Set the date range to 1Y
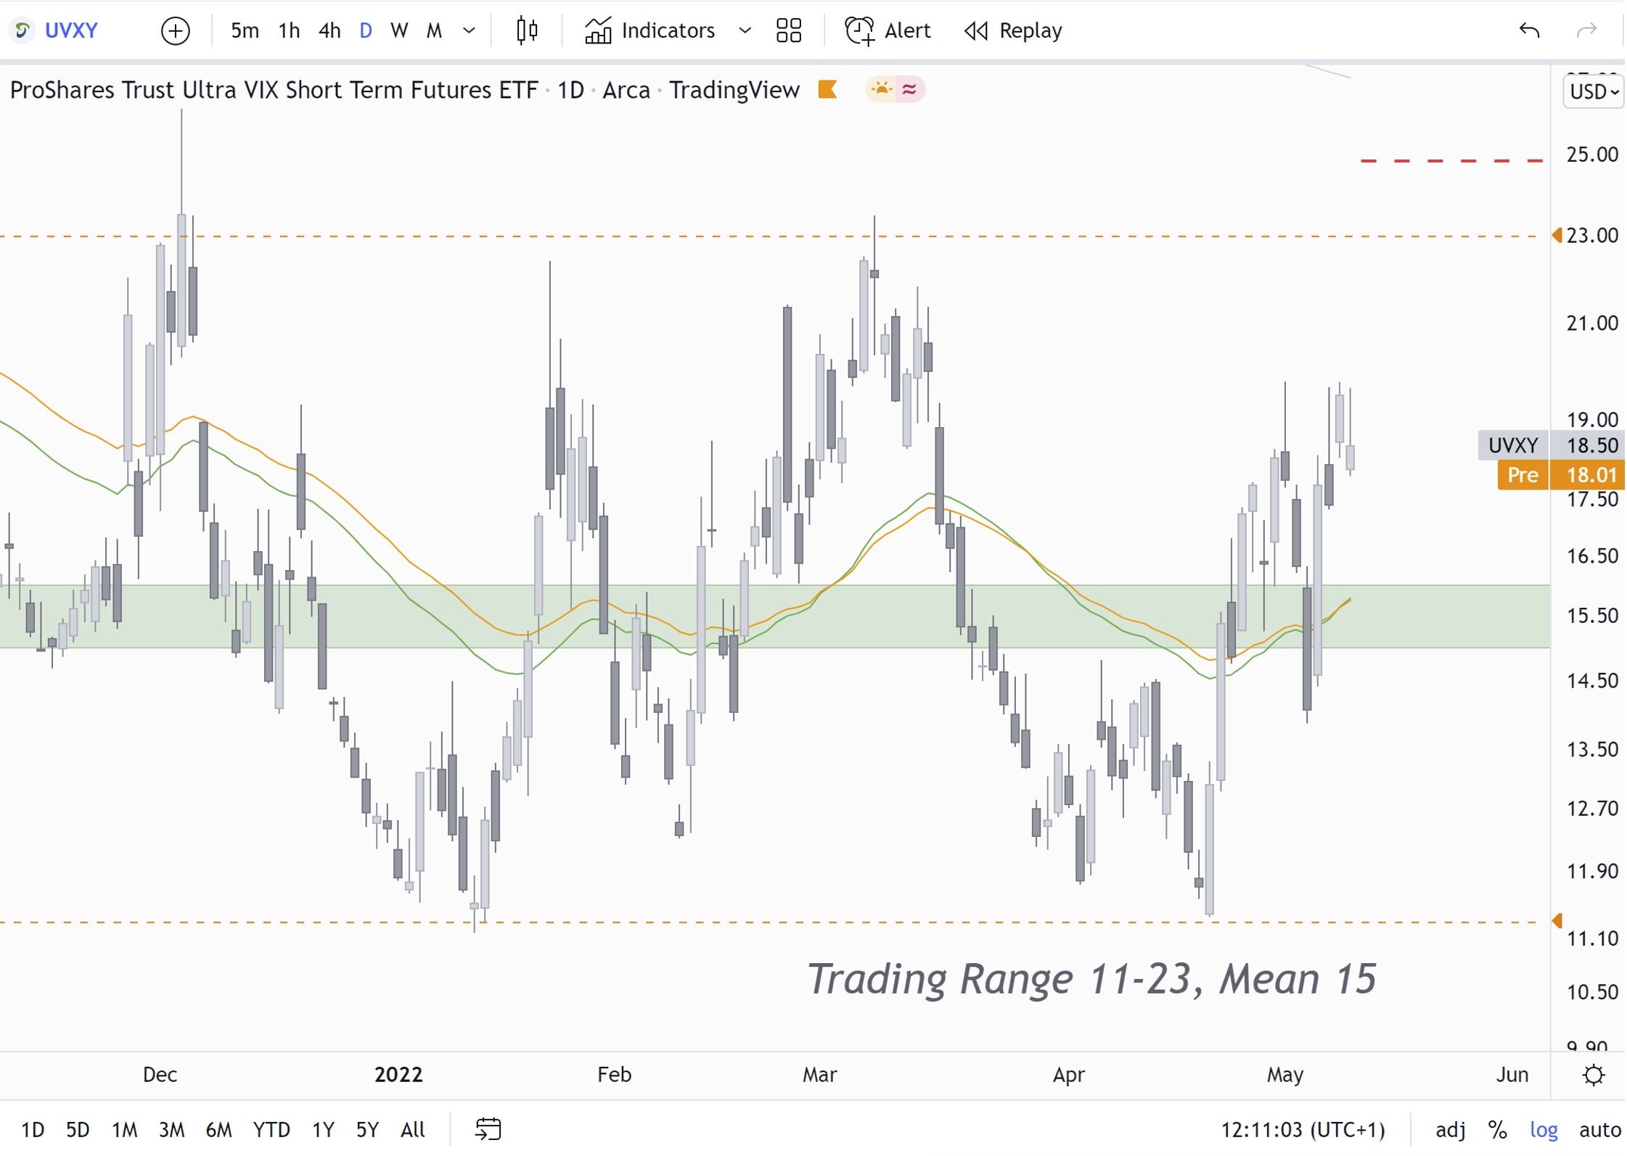The width and height of the screenshot is (1627, 1156). coord(323,1130)
